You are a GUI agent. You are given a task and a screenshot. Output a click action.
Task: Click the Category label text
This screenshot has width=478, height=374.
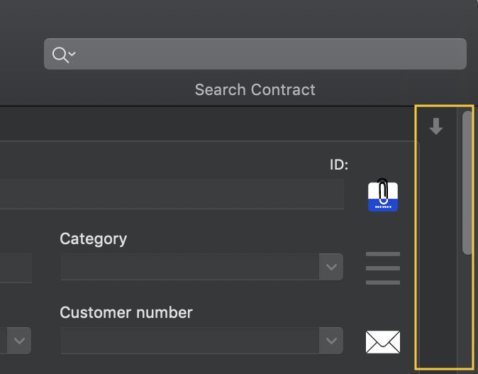94,239
